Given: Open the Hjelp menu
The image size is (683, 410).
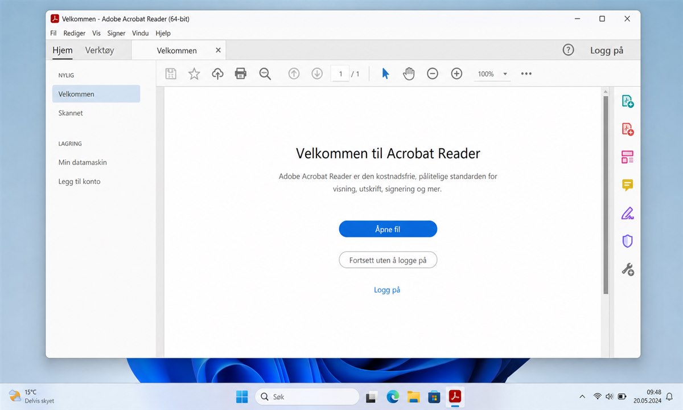Looking at the screenshot, I should point(163,33).
